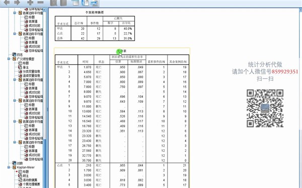302x188 pixels.
Task: Select the 附注 outline item
Action: click(x=26, y=176)
